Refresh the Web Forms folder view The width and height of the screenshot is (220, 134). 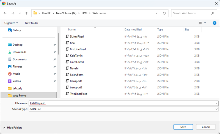[x=164, y=13]
